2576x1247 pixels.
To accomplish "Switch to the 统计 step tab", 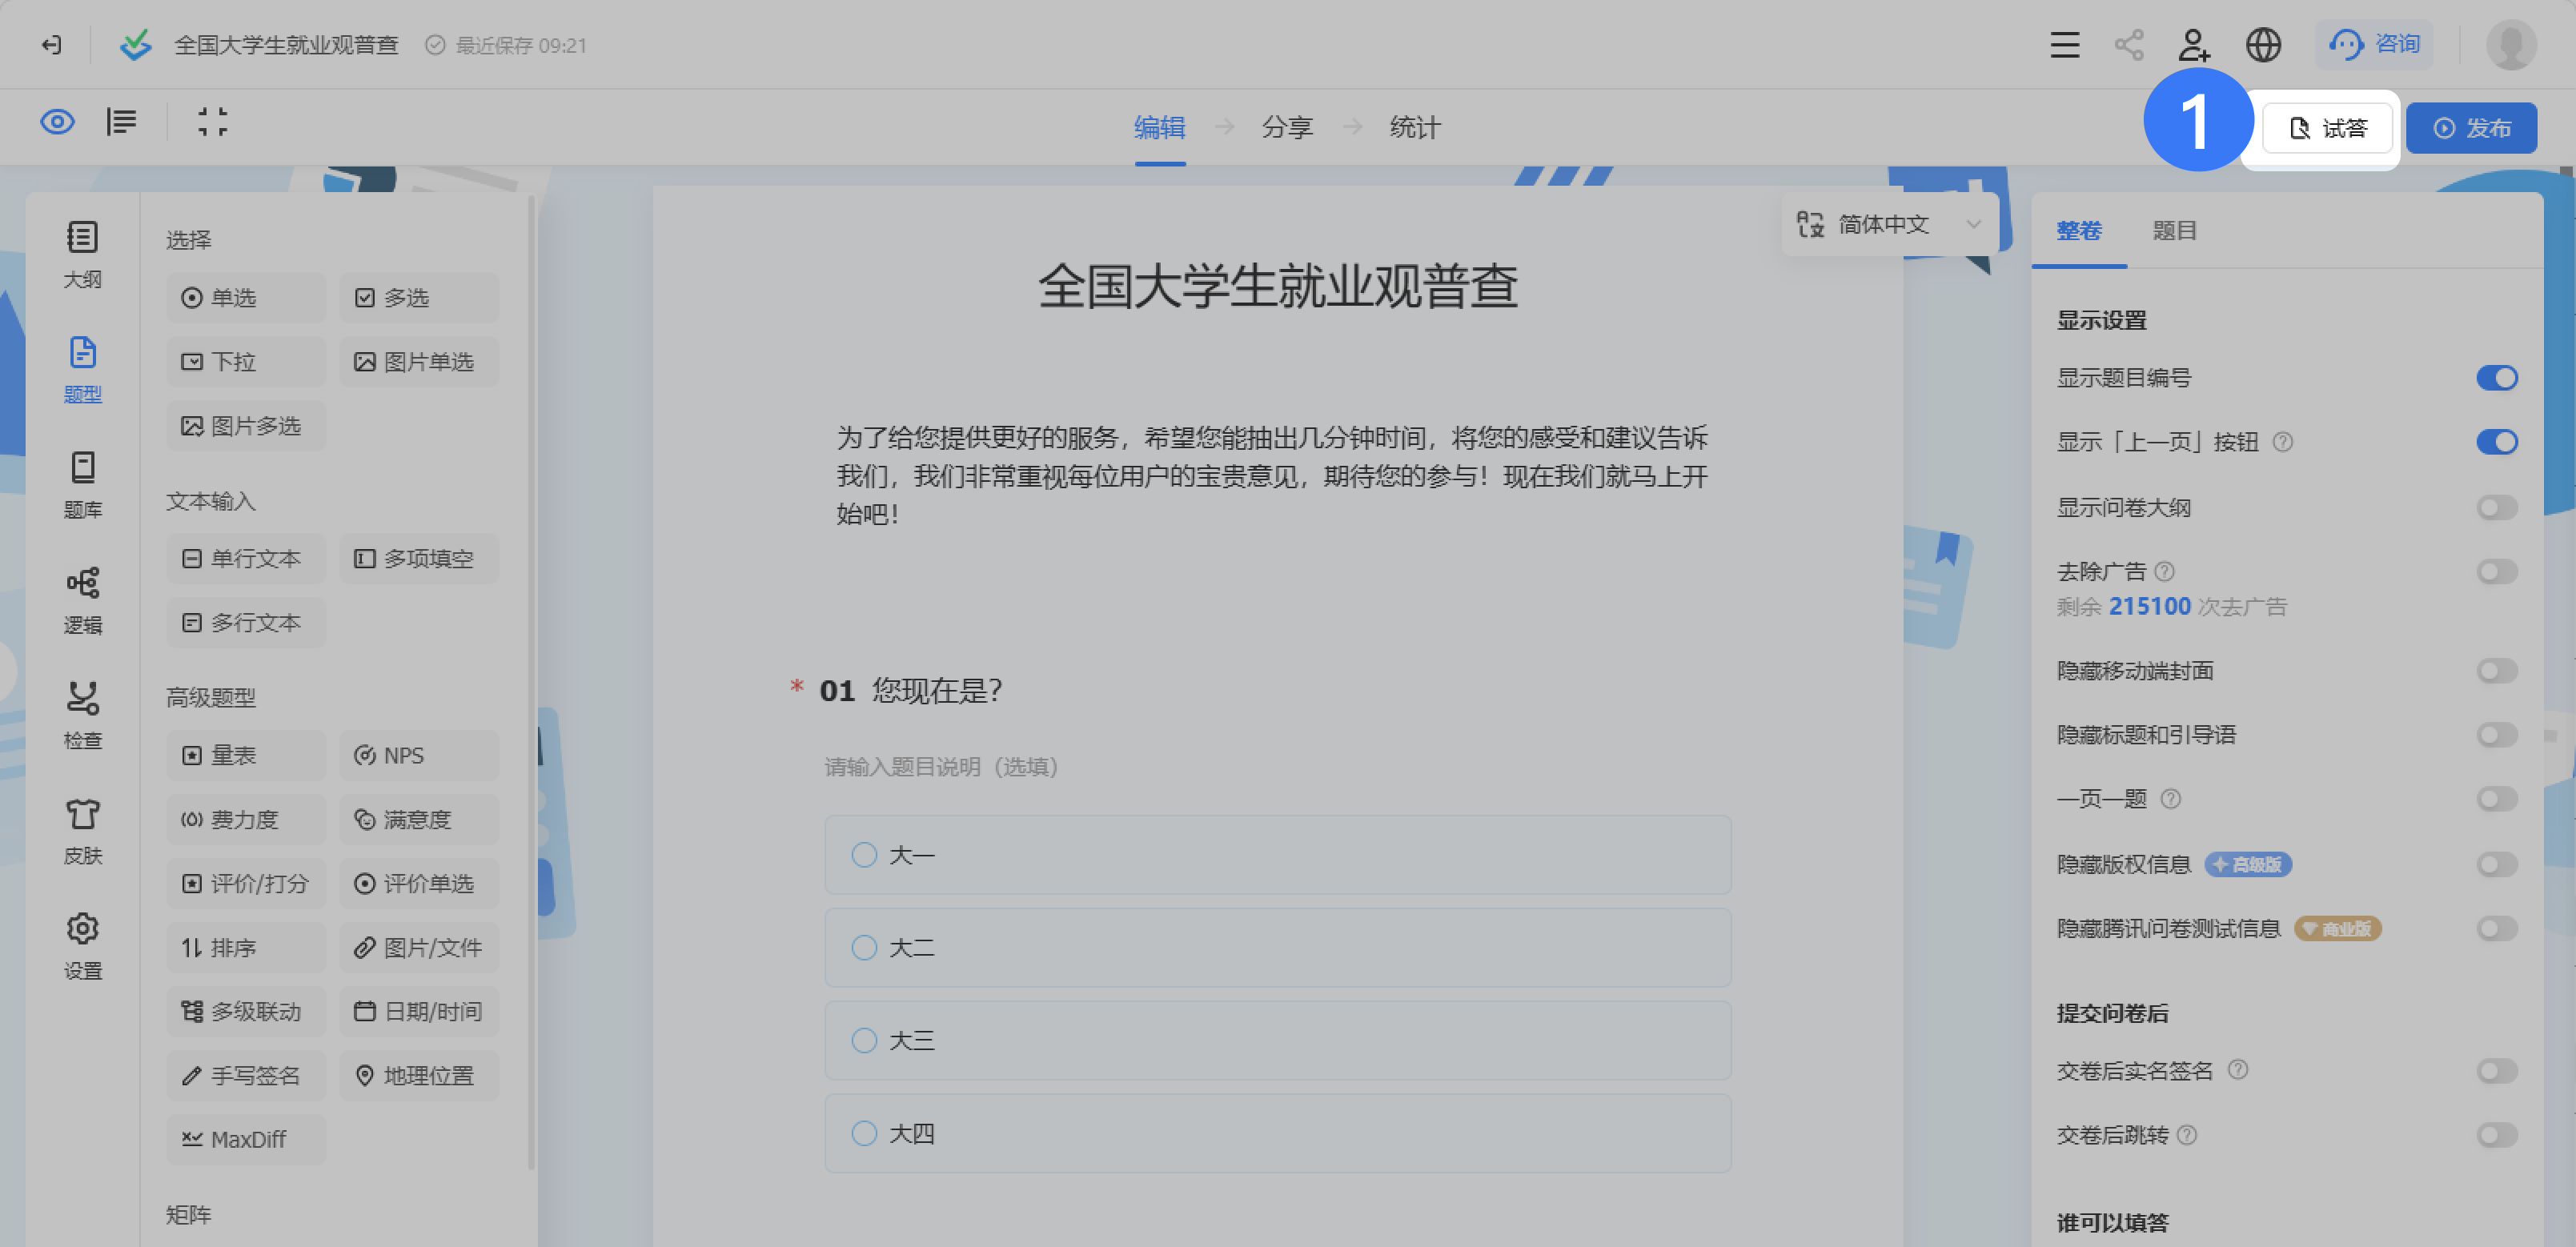I will click(x=1415, y=127).
